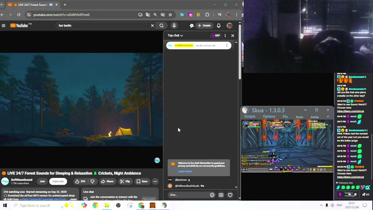Screen dimensions: 373x210
Task: Open the Learn more chat link
Action: tap(185, 171)
